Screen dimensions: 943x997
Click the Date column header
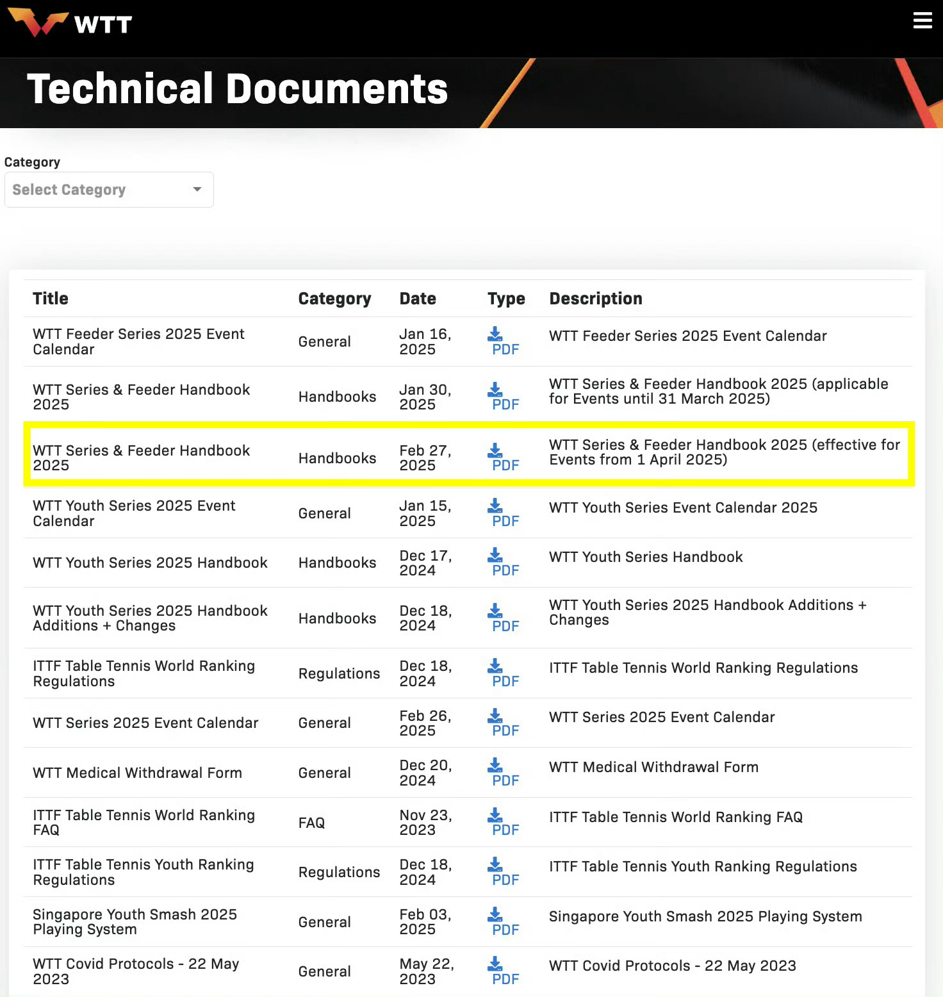click(x=418, y=299)
